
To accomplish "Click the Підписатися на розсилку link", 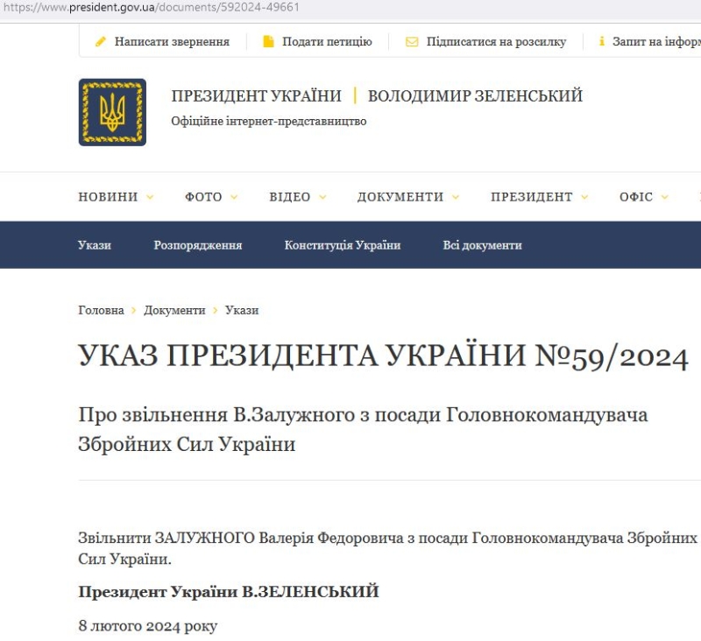I will (x=496, y=41).
